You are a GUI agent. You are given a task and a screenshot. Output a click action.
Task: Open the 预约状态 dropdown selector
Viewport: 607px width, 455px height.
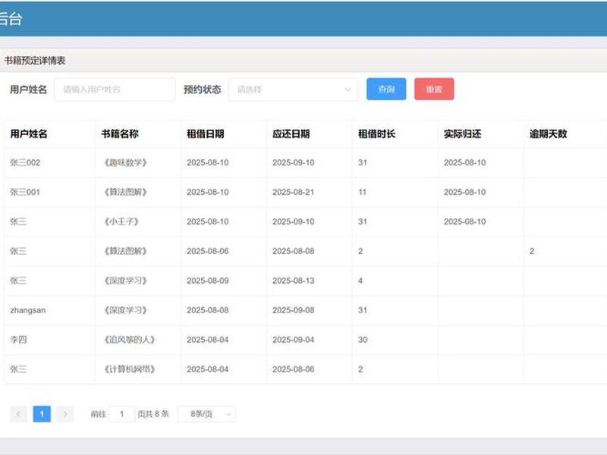pos(293,89)
